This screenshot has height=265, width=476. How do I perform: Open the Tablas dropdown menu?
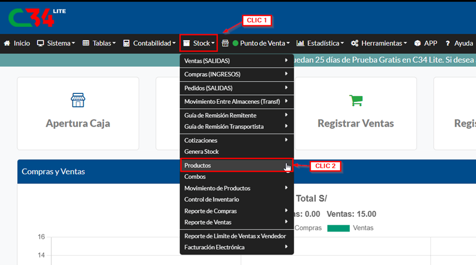[x=99, y=43]
